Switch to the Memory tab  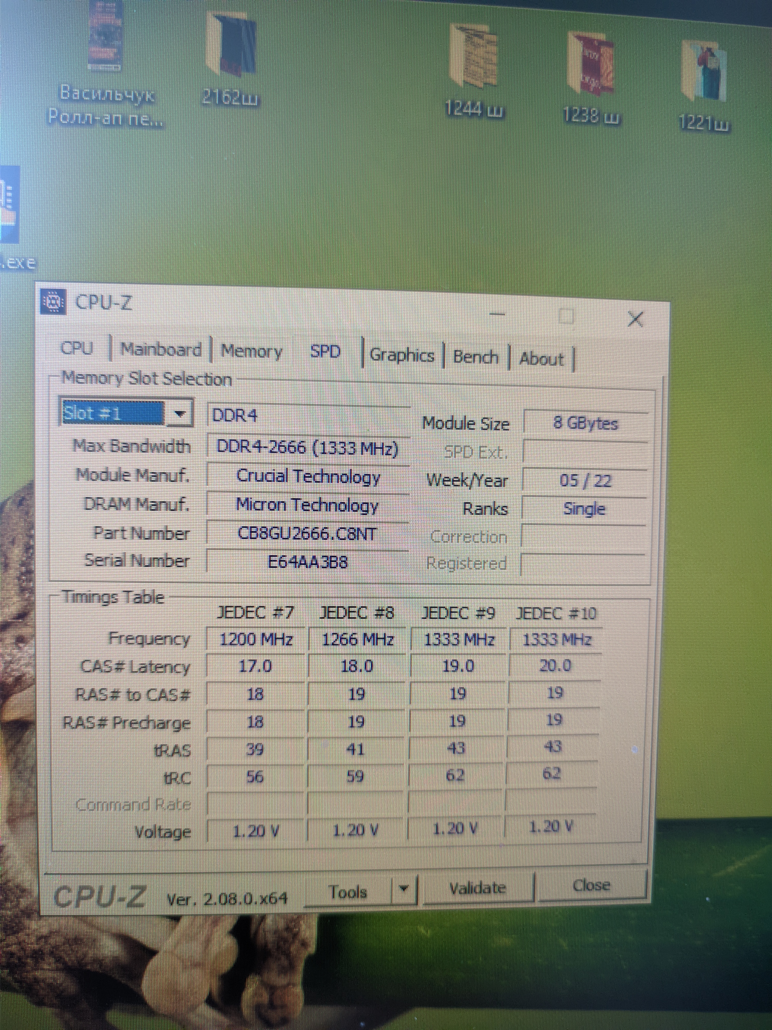tap(252, 351)
